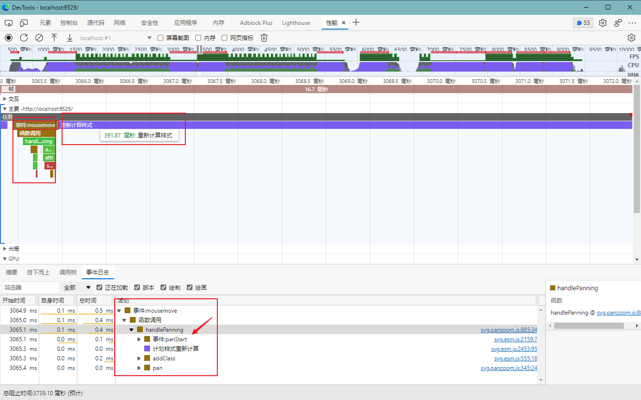Expand the addClass row

[139, 358]
